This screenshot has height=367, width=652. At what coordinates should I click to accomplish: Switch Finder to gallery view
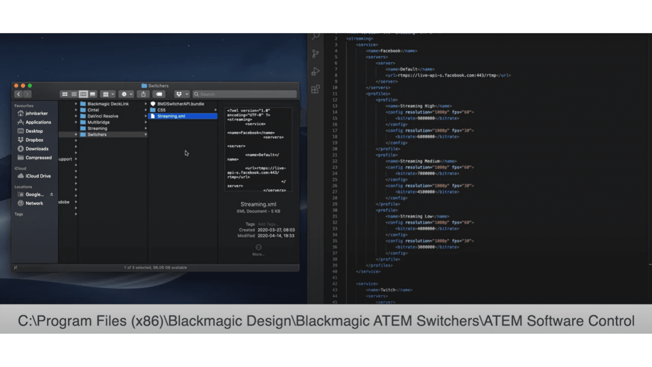coord(93,94)
